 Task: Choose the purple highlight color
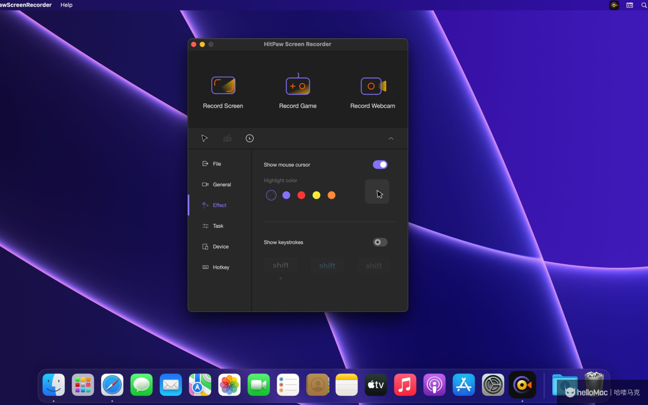pos(287,195)
